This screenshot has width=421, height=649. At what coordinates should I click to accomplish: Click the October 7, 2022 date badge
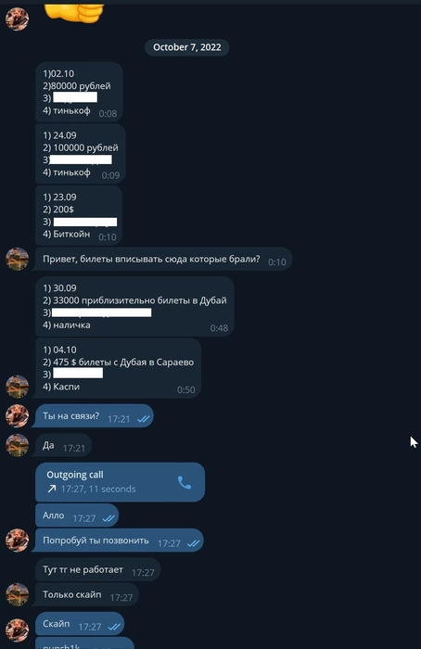187,47
